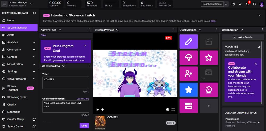The width and height of the screenshot is (266, 131).
Task: Expand the Content sidebar section
Action: tap(34, 57)
